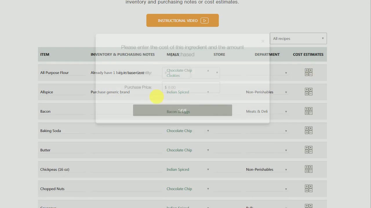Open Non-Perishables department dropdown for Chickpeas
The image size is (371, 208).
(267, 170)
